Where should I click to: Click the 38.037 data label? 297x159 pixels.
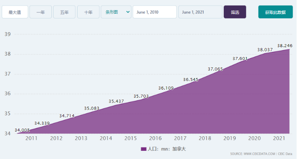pos(265,50)
